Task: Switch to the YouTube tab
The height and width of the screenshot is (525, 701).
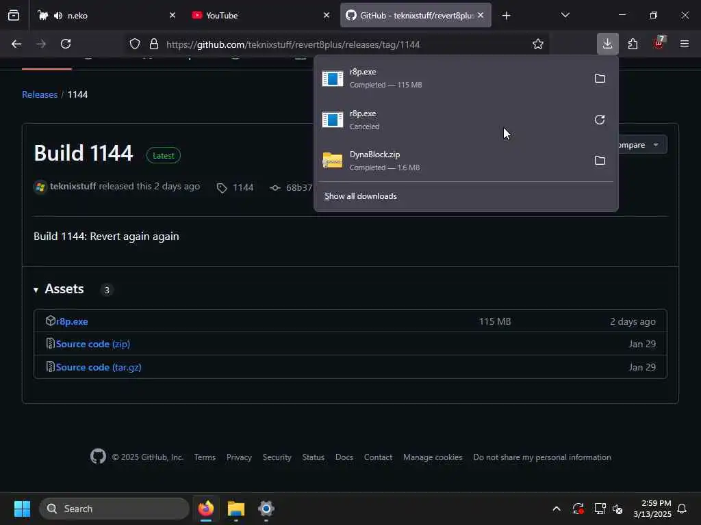Action: click(x=260, y=15)
